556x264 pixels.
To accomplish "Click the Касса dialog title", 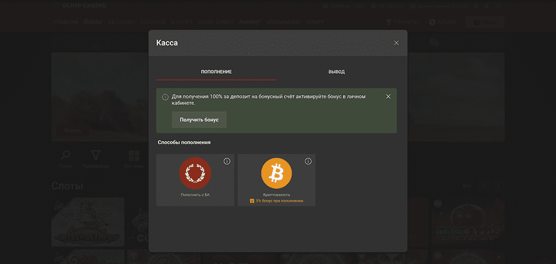I will coord(167,43).
